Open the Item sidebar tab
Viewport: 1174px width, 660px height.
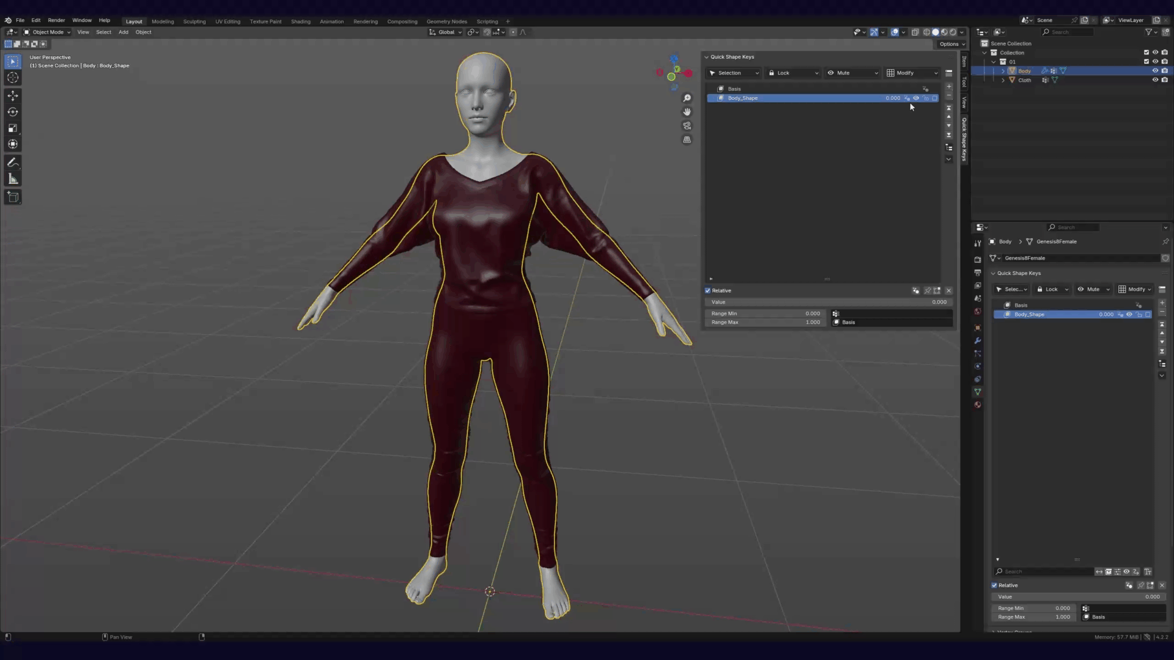[x=964, y=62]
